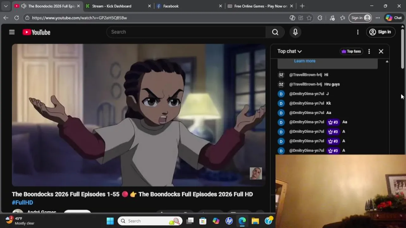
Task: Open media control music icon
Action: coord(332,18)
